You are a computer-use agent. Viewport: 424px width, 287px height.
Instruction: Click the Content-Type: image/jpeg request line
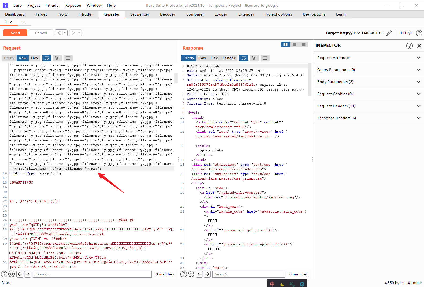[x=35, y=173]
